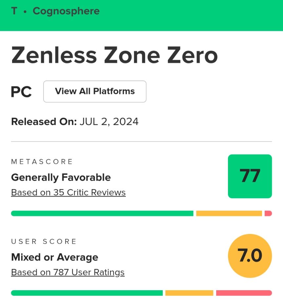
Task: Open the 35 Critic Reviews link
Action: (x=68, y=192)
